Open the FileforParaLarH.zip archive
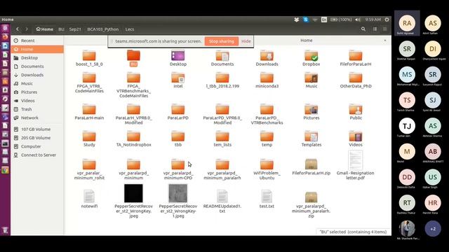Image resolution: width=449 pixels, height=252 pixels. click(311, 164)
